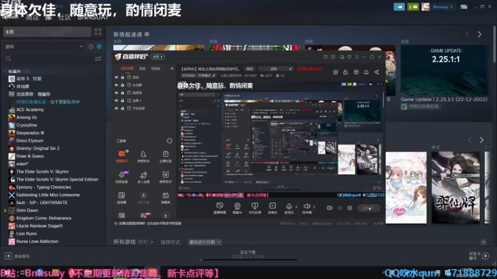Viewport: 497px width, 279px height.
Task: Open Steam Big Picture mode icon
Action: (x=463, y=7)
